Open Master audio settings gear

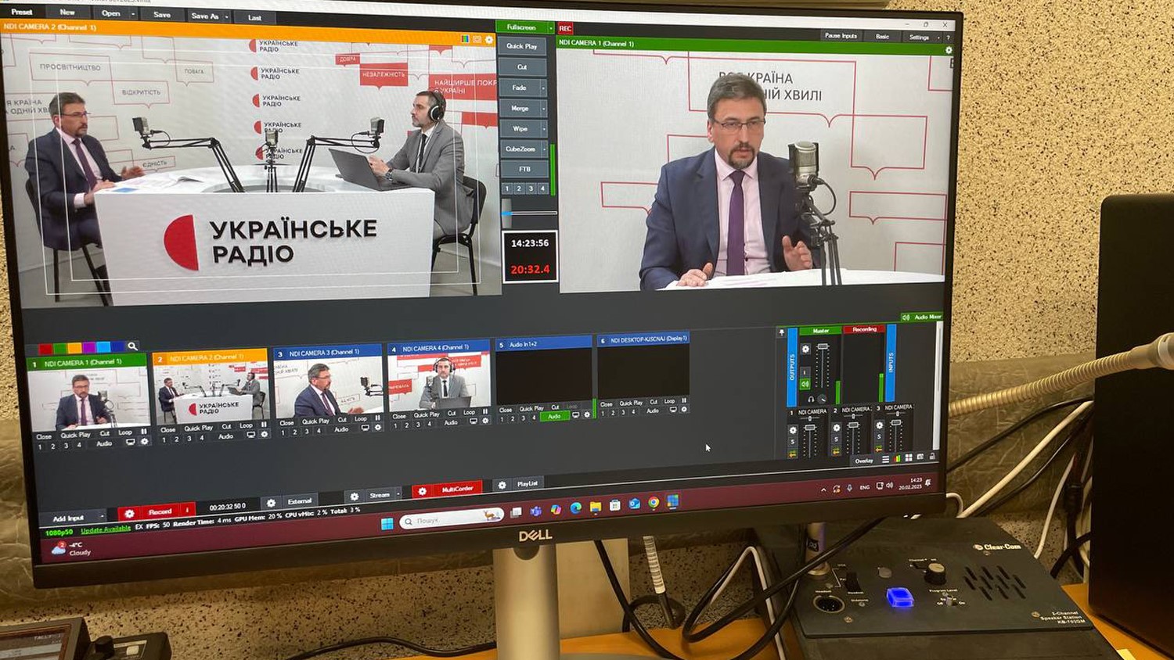(805, 350)
